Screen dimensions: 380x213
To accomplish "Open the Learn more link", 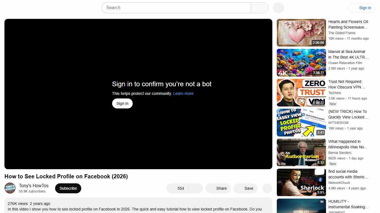I will (183, 93).
